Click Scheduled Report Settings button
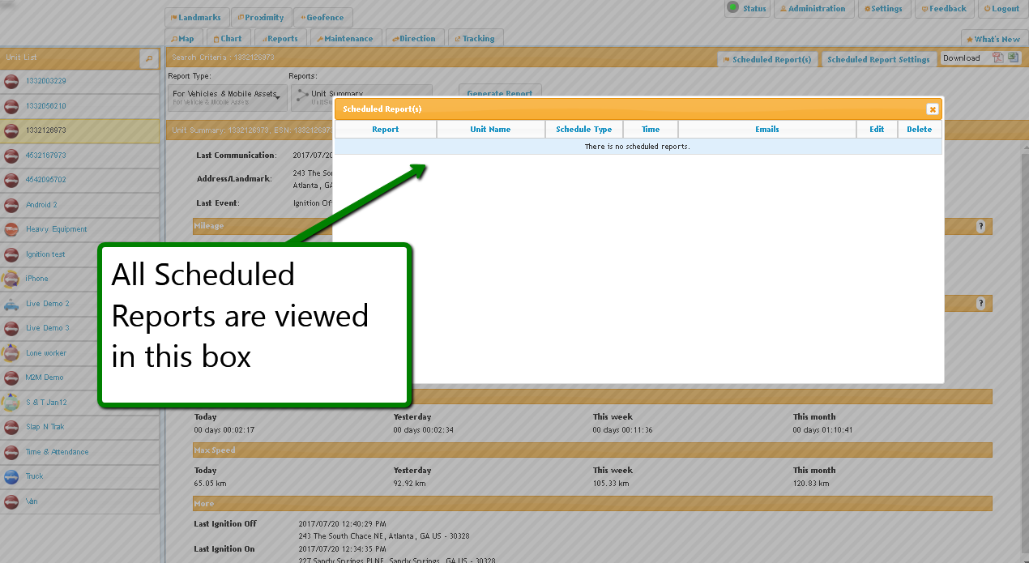Image resolution: width=1029 pixels, height=563 pixels. click(877, 59)
